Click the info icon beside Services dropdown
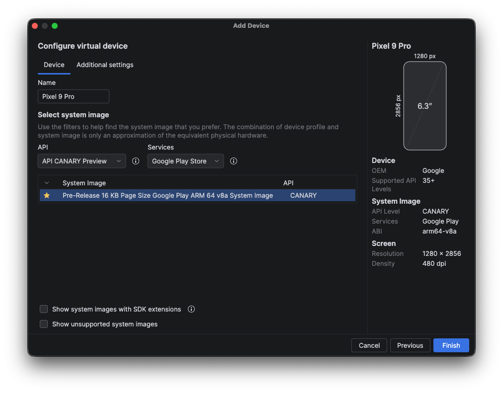 [x=234, y=161]
